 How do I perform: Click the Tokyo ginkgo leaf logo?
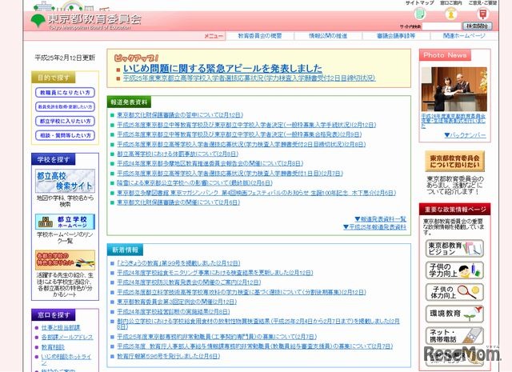[x=38, y=20]
